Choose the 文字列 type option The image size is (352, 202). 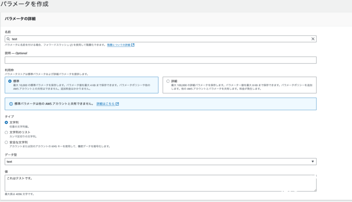(x=6, y=122)
